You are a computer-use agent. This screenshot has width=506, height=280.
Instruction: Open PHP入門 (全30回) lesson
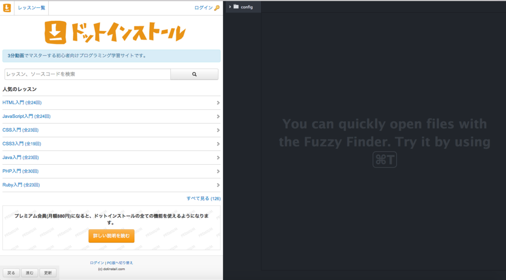point(20,171)
